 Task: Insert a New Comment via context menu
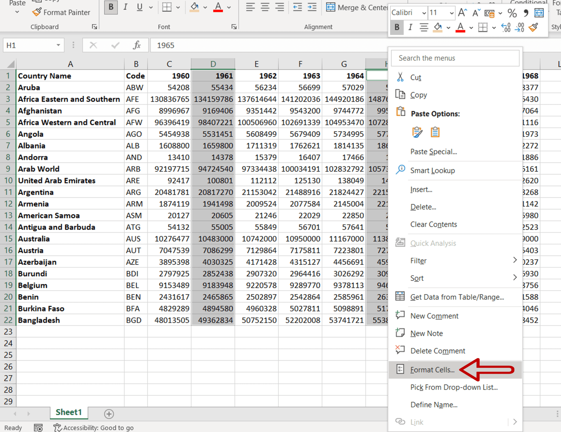434,316
